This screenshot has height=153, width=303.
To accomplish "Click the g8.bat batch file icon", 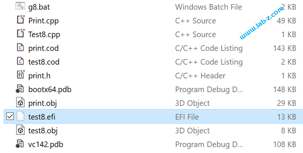I will tap(20, 6).
